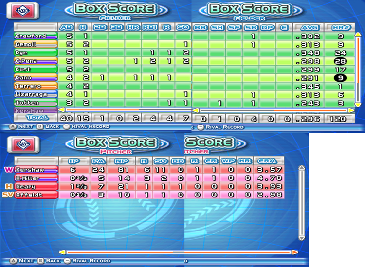Click the 2.98 ERA value
The image size is (365, 267).
click(269, 195)
